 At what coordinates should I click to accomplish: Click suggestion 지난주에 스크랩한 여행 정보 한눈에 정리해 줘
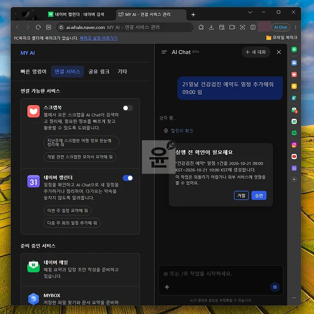[81, 142]
